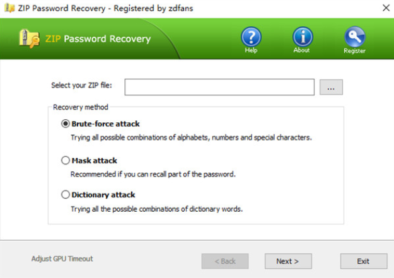Select the Brute-force attack radio button
This screenshot has height=278, width=394.
click(x=65, y=124)
